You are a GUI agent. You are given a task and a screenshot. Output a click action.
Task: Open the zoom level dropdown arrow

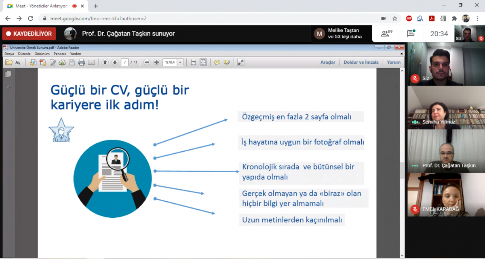[180, 62]
